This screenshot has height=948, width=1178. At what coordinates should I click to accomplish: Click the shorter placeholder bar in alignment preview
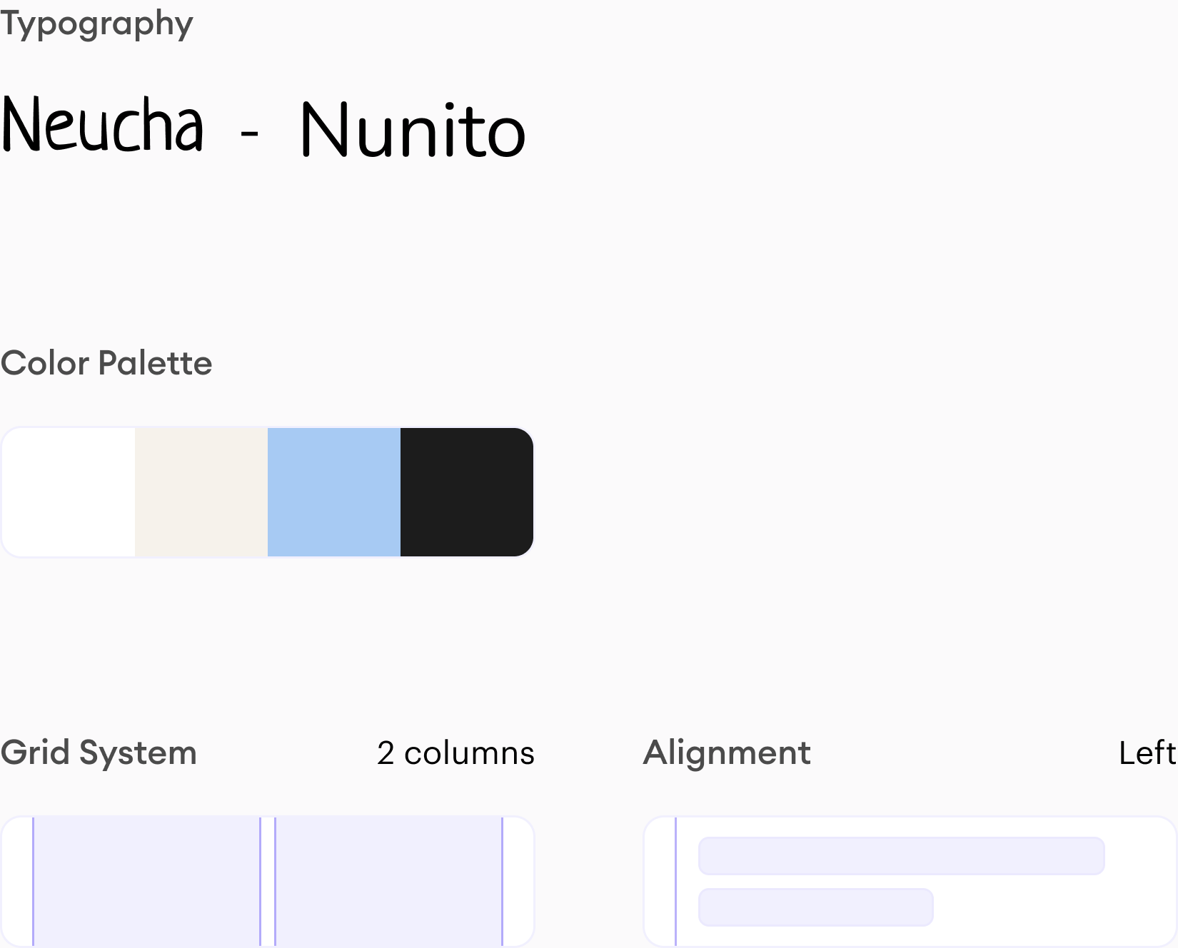click(815, 907)
